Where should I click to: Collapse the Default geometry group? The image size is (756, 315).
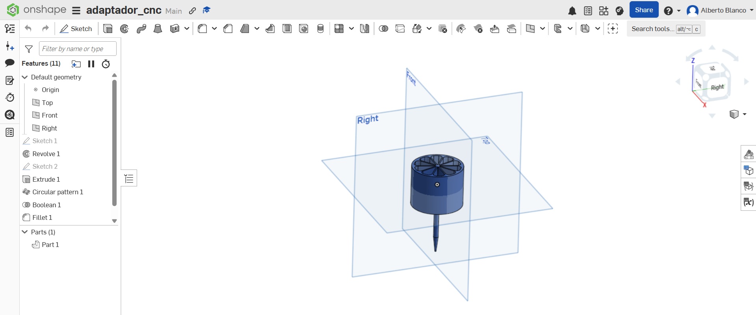pos(25,77)
